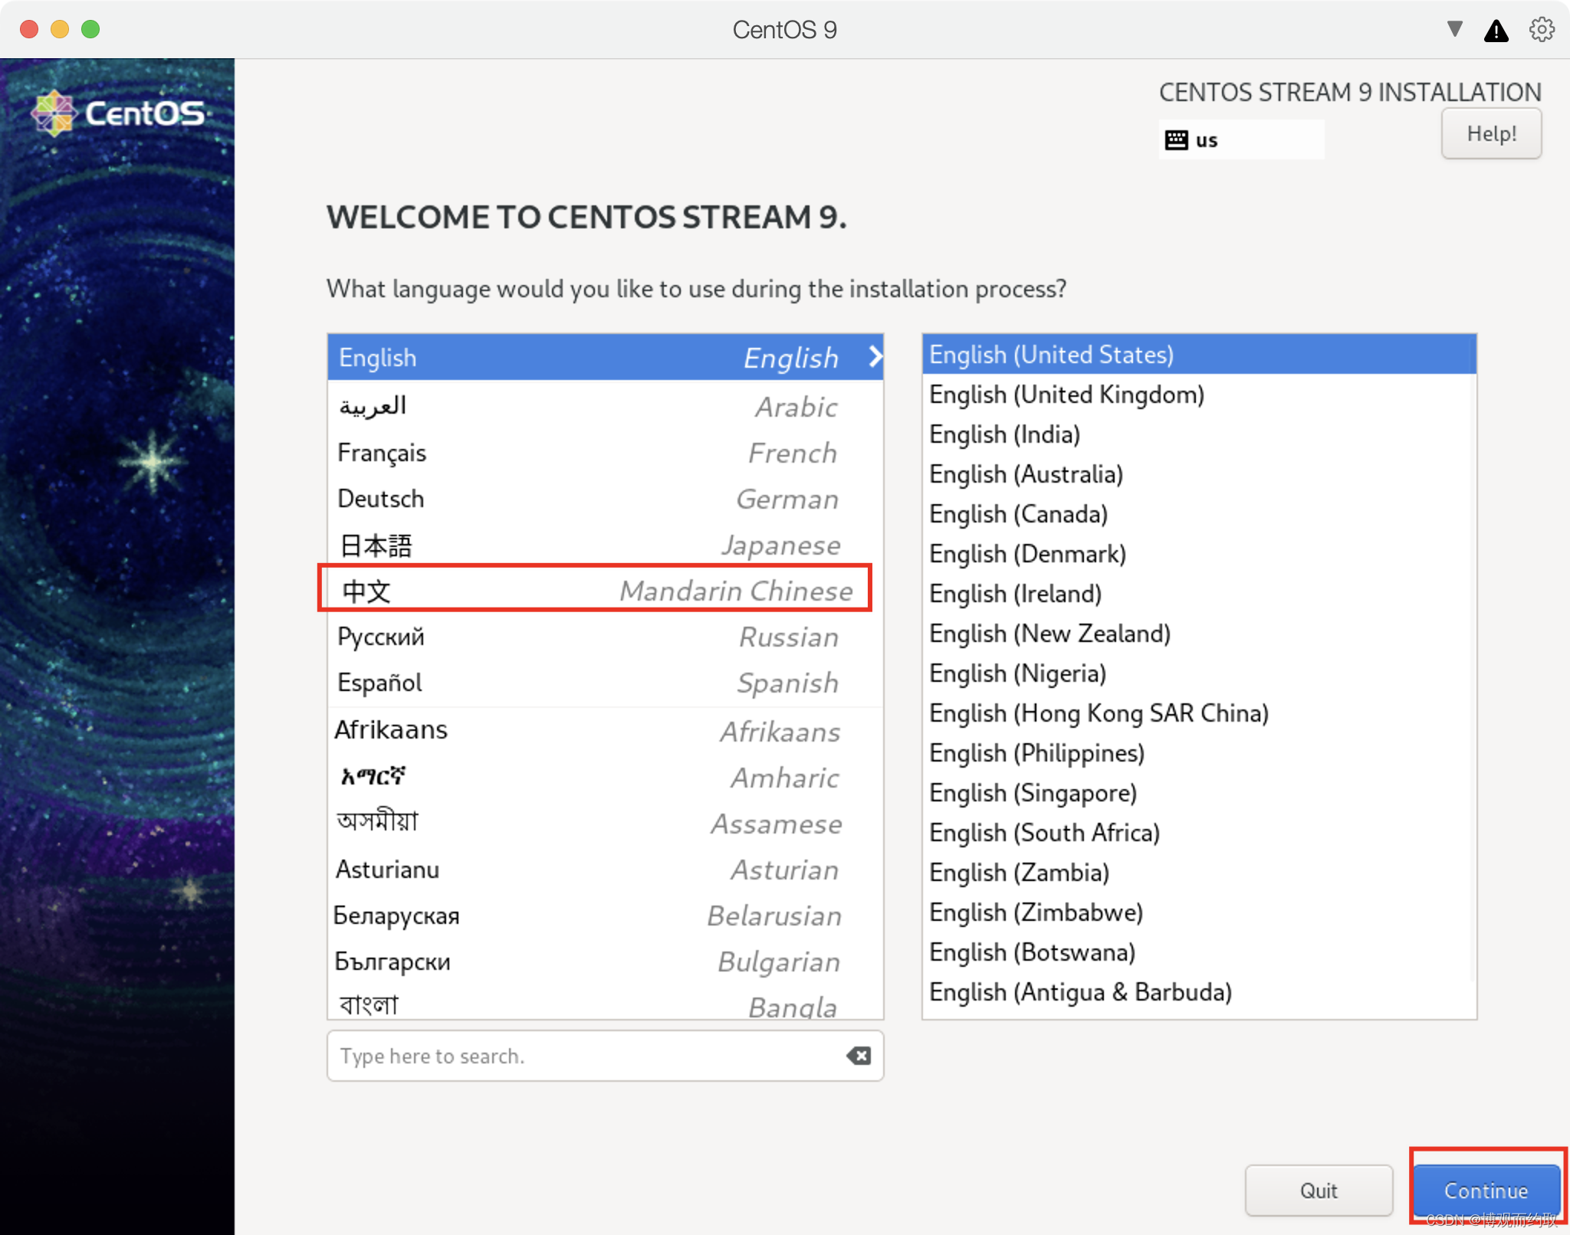The height and width of the screenshot is (1235, 1570).
Task: Choose English (South Africa) locale
Action: 1199,832
